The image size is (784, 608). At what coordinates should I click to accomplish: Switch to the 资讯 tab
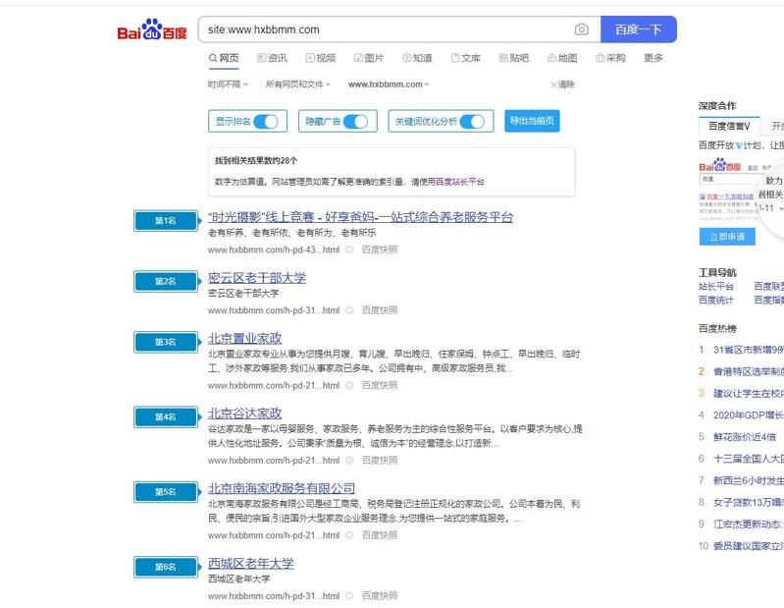[272, 58]
